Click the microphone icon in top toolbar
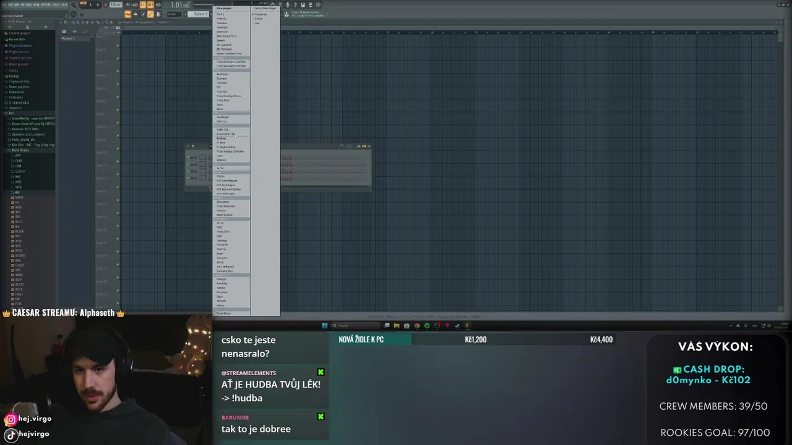This screenshot has height=445, width=792. pyautogui.click(x=288, y=4)
